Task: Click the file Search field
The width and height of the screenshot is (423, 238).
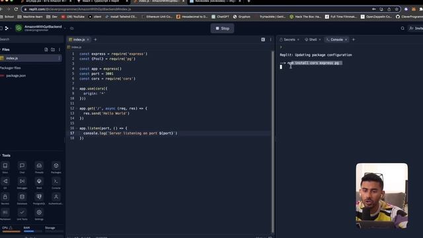Action: coord(32,40)
